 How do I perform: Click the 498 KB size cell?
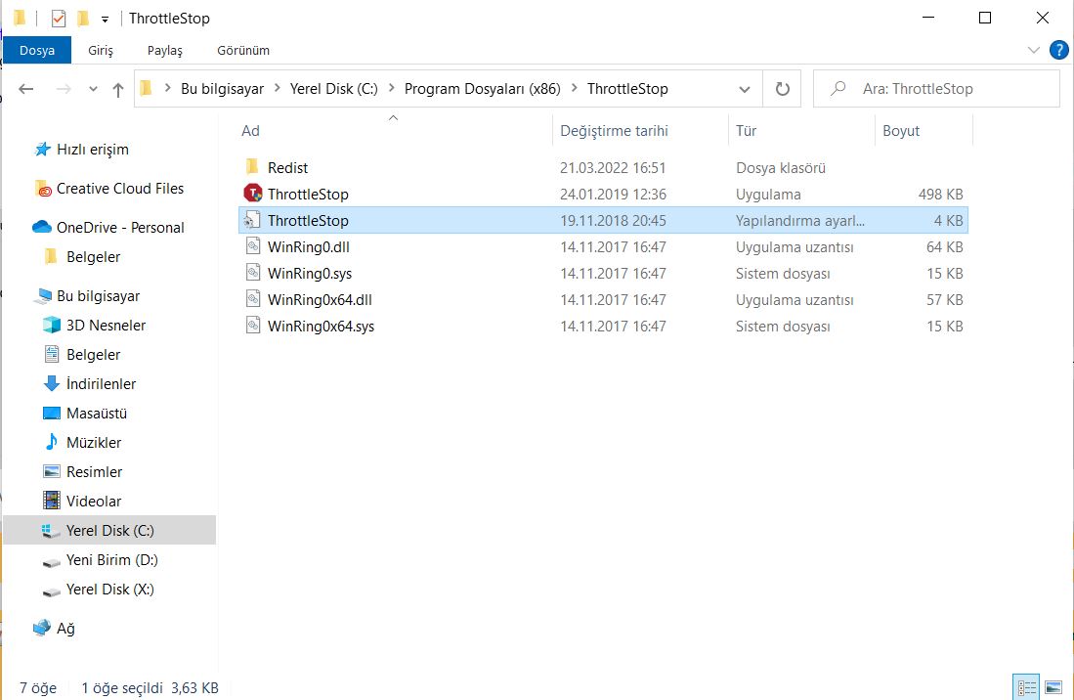pyautogui.click(x=940, y=195)
